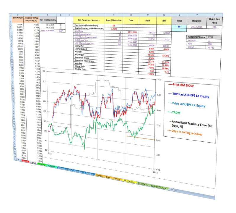Image resolution: width=236 pixels, height=213 pixels.
Task: Select column W header
Action: click(x=164, y=15)
